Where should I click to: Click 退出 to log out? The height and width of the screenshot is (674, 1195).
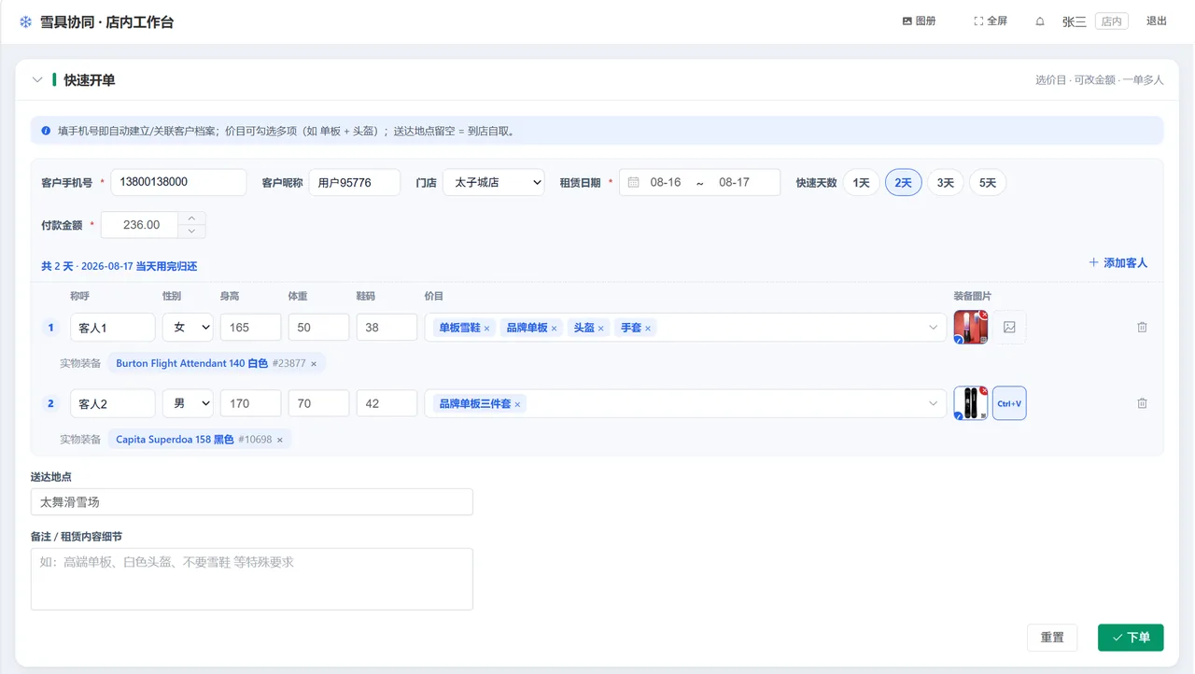[x=1157, y=21]
